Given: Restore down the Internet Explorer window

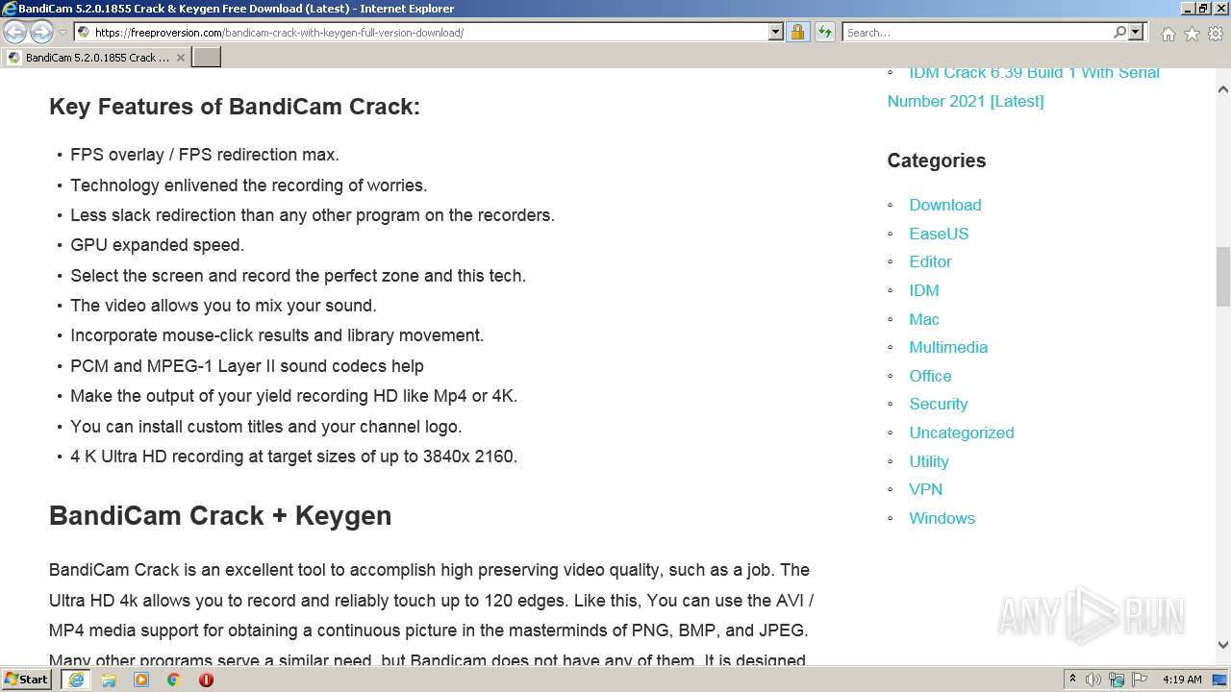Looking at the screenshot, I should (x=1202, y=9).
